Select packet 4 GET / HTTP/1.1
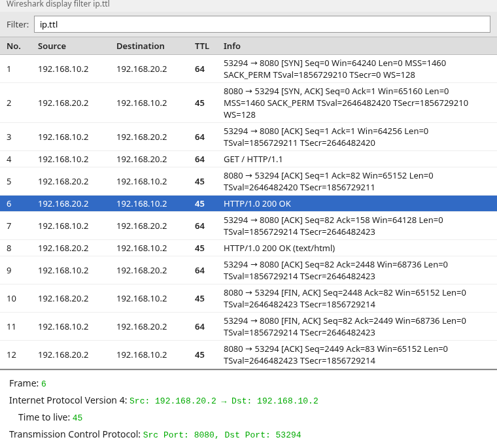Image resolution: width=497 pixels, height=448 pixels. [x=248, y=159]
